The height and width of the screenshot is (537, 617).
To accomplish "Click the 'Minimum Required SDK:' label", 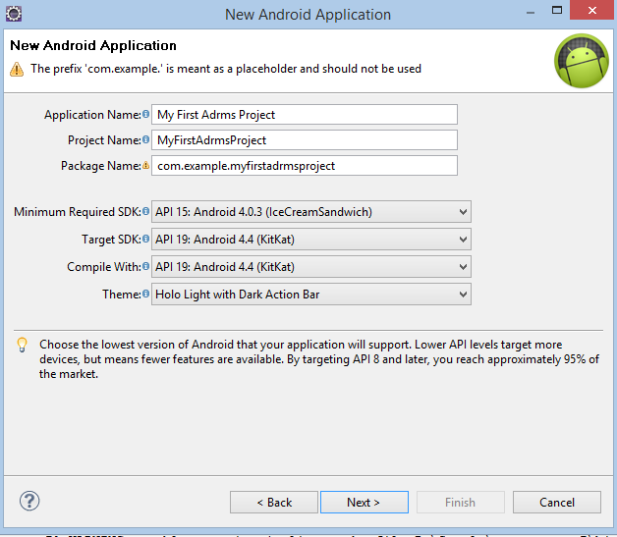I will pos(78,212).
